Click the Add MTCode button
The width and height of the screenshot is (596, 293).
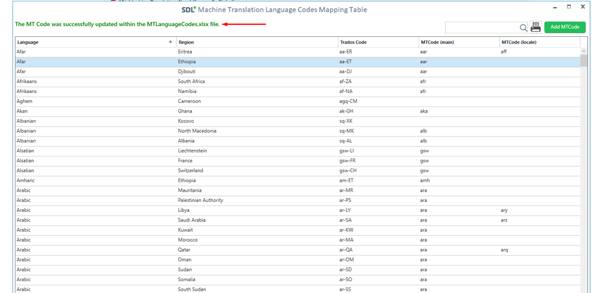(565, 27)
